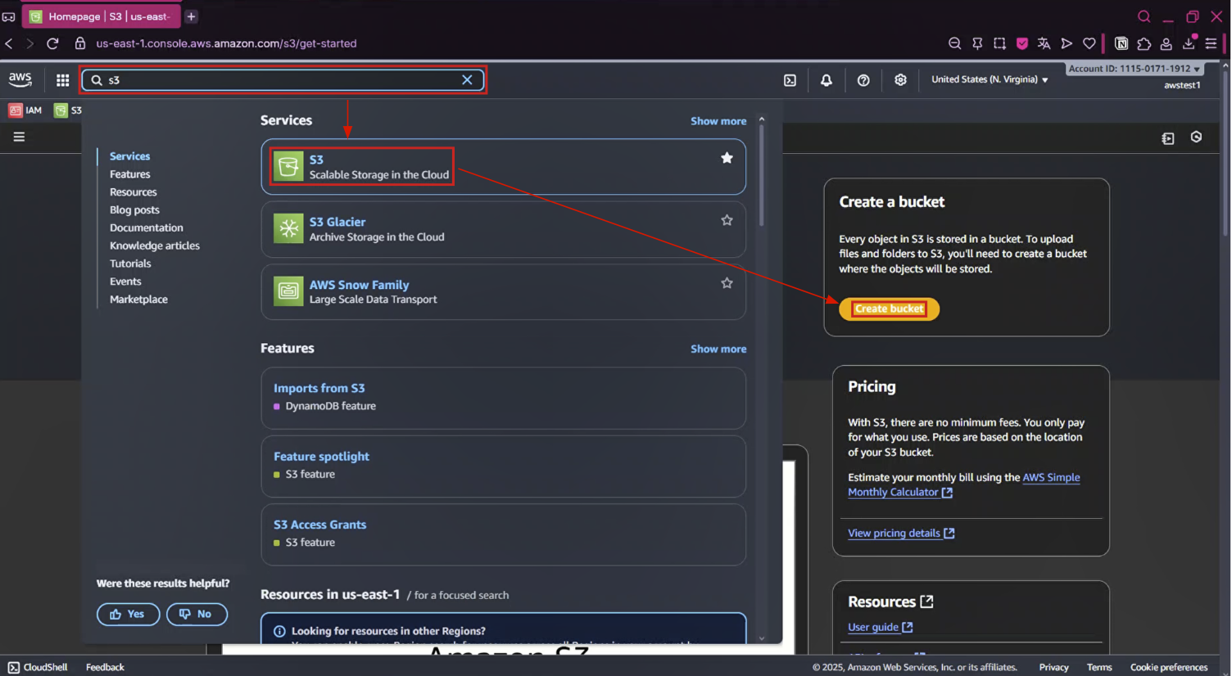
Task: Reload the page with browser refresh icon
Action: click(x=52, y=43)
